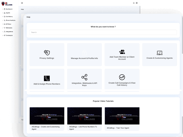
Task: Expand the Campaigns chevron
Action: coord(3,35)
